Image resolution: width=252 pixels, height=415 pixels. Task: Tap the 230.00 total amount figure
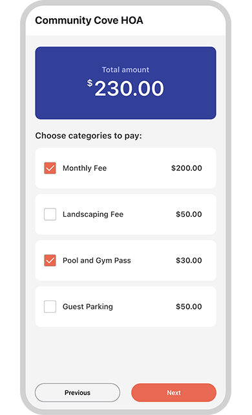129,88
